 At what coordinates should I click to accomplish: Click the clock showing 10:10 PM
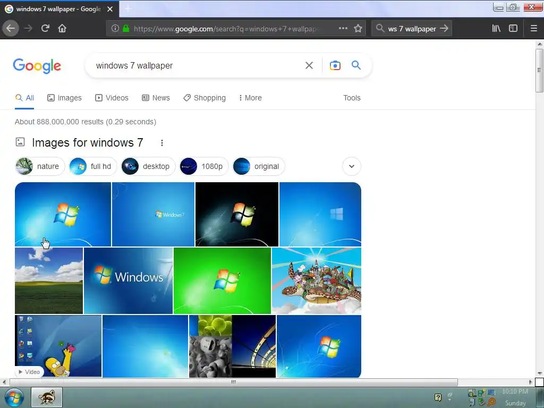point(515,392)
